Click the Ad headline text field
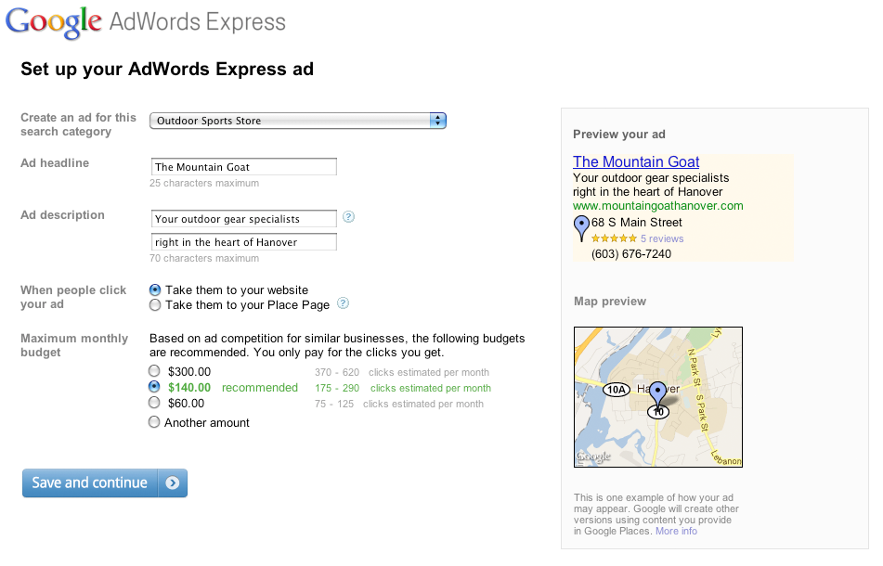The height and width of the screenshot is (566, 883). pyautogui.click(x=244, y=167)
